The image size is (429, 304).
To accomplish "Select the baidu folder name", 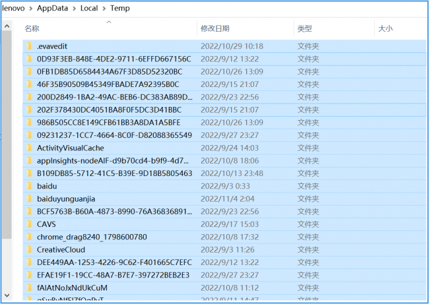I will 47,186.
